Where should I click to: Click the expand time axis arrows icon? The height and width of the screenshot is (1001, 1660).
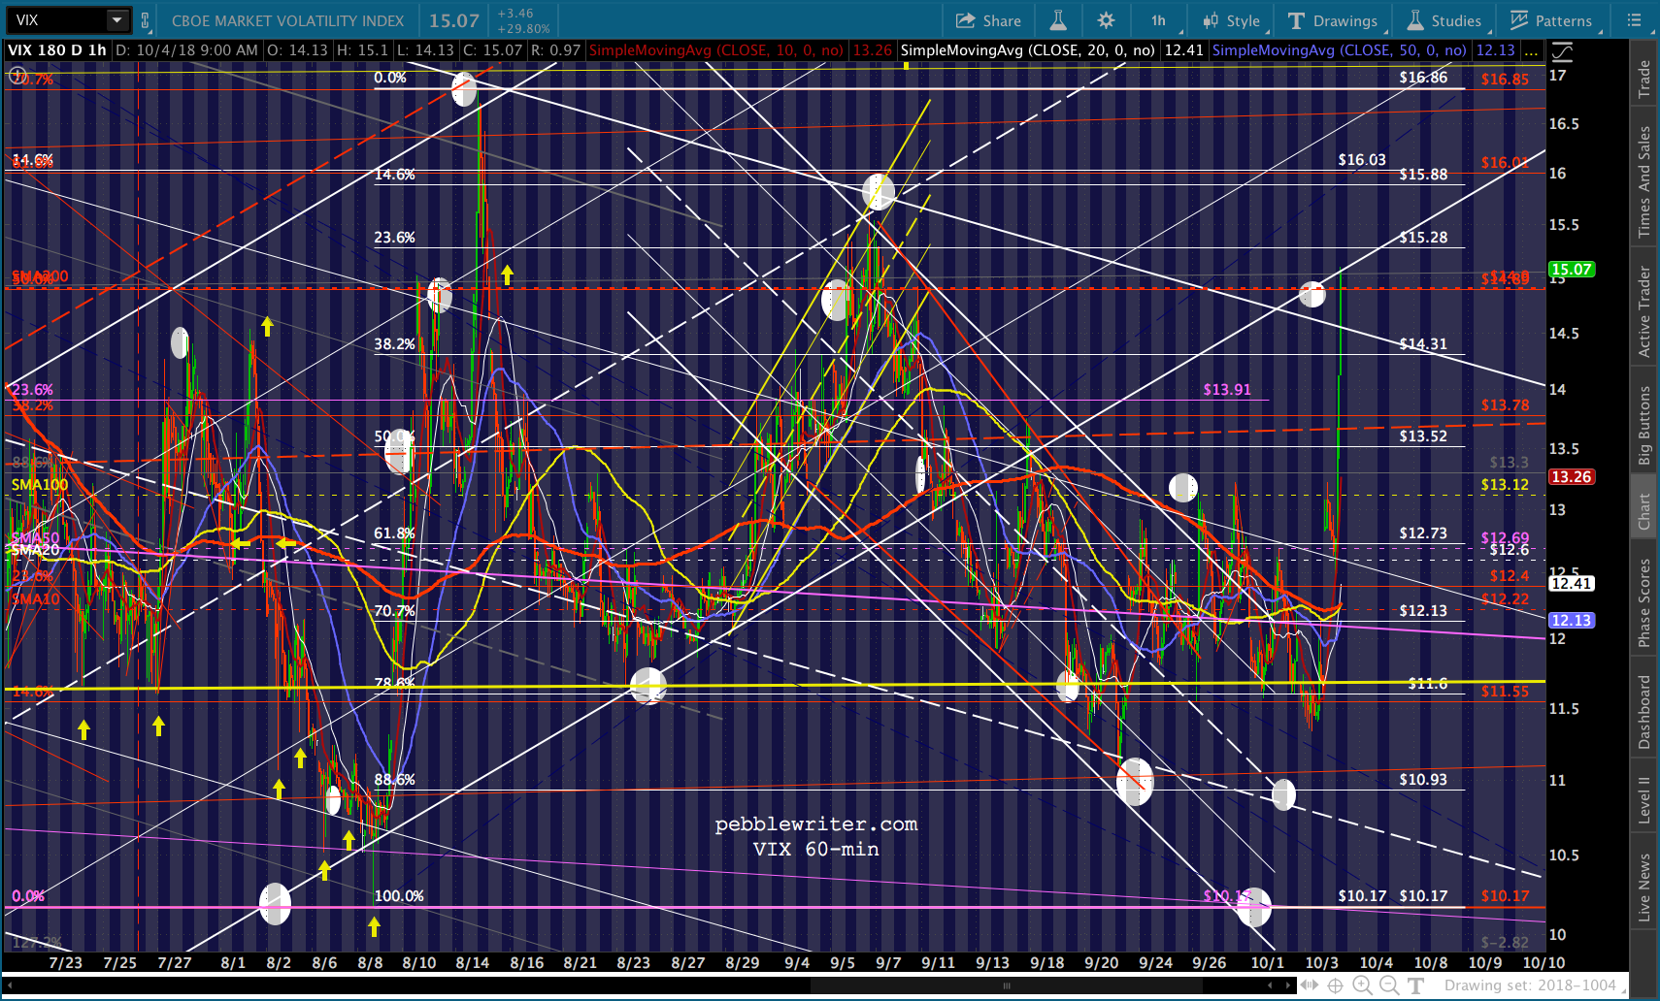click(1310, 985)
